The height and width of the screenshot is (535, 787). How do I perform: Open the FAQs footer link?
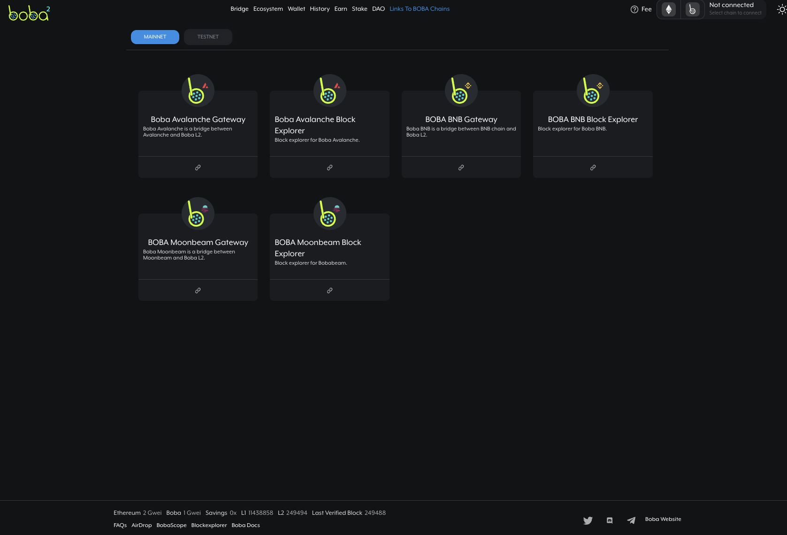click(x=120, y=525)
